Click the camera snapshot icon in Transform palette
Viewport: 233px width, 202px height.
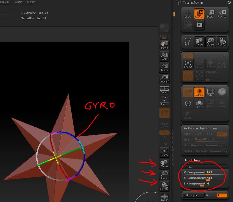click(x=199, y=25)
